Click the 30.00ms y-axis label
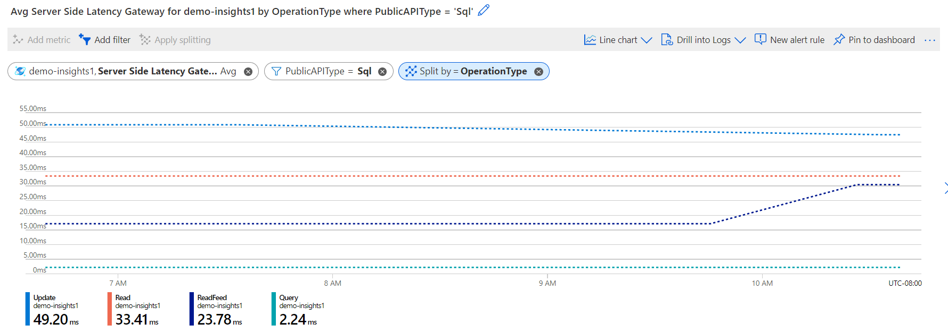 tap(33, 182)
